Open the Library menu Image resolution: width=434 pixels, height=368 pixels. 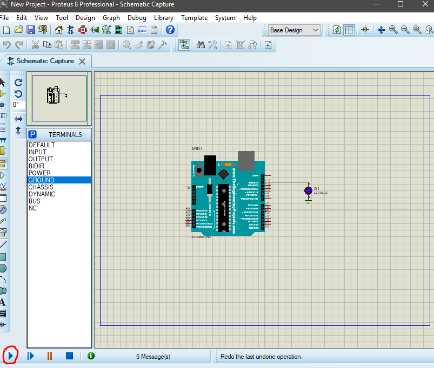[164, 18]
